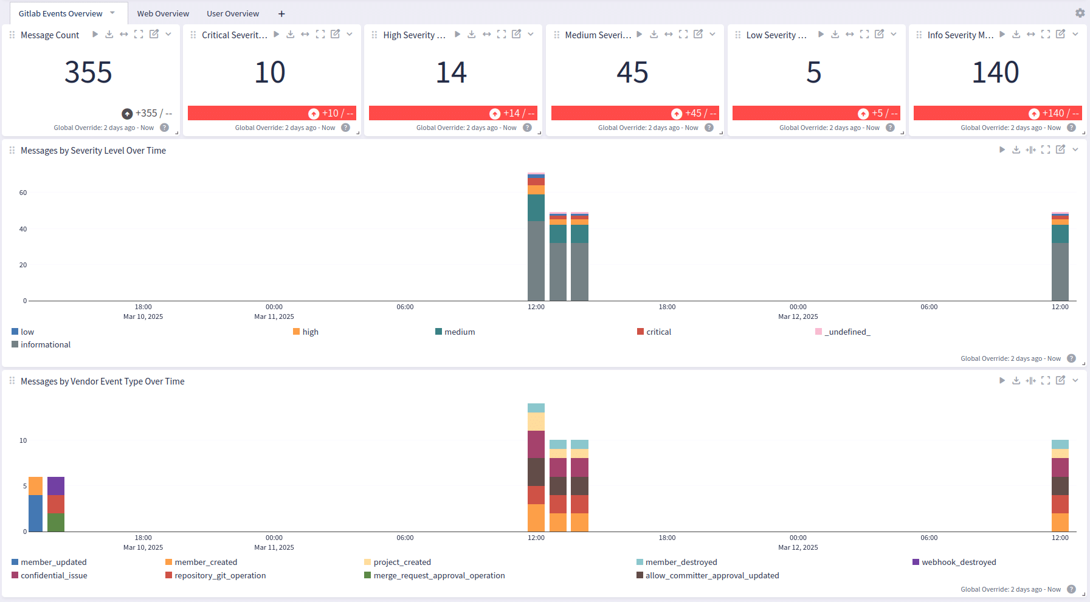
Task: Add a new dashboard page
Action: [281, 13]
